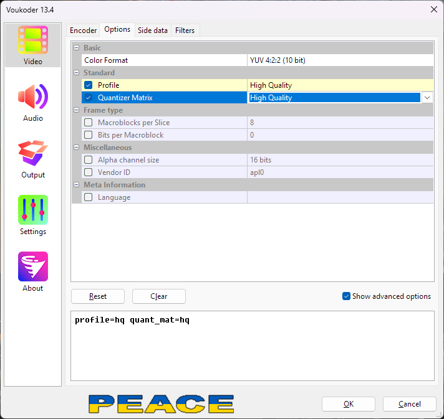Toggle Show advanced options checkbox
This screenshot has width=444, height=419.
click(347, 296)
